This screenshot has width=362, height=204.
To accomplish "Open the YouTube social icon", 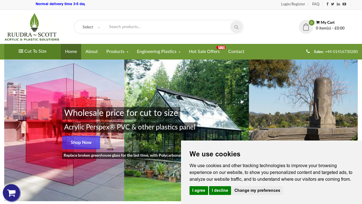I will click(344, 4).
